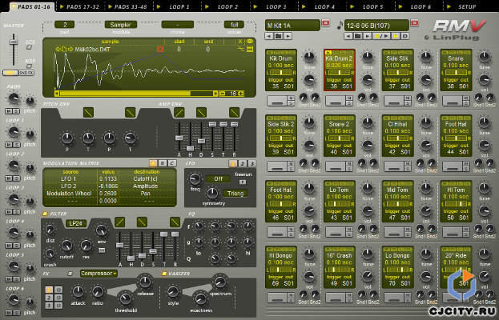Open the LP24 filter type dropdown
Image resolution: width=499 pixels, height=320 pixels.
[x=76, y=223]
